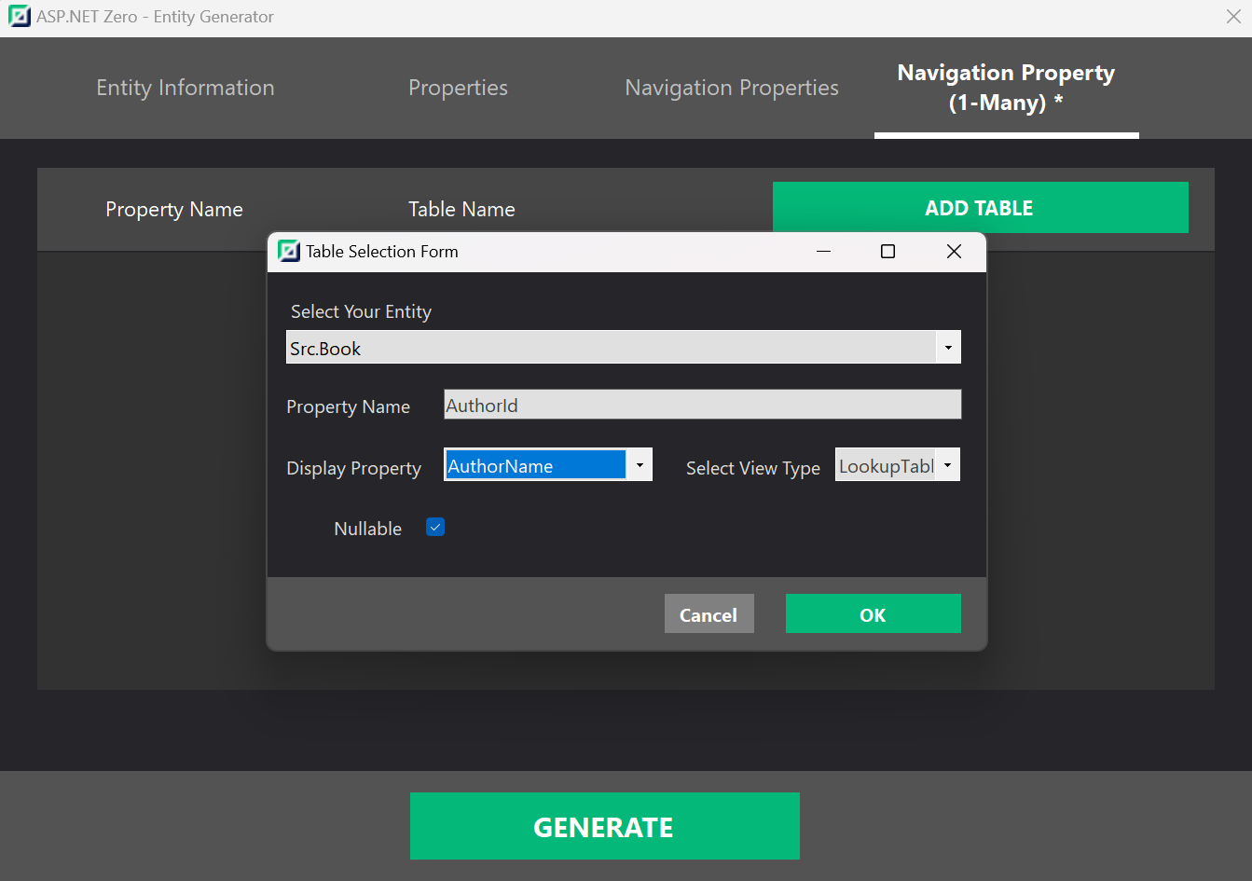This screenshot has height=881, width=1252.
Task: Confirm with the OK button
Action: point(873,614)
